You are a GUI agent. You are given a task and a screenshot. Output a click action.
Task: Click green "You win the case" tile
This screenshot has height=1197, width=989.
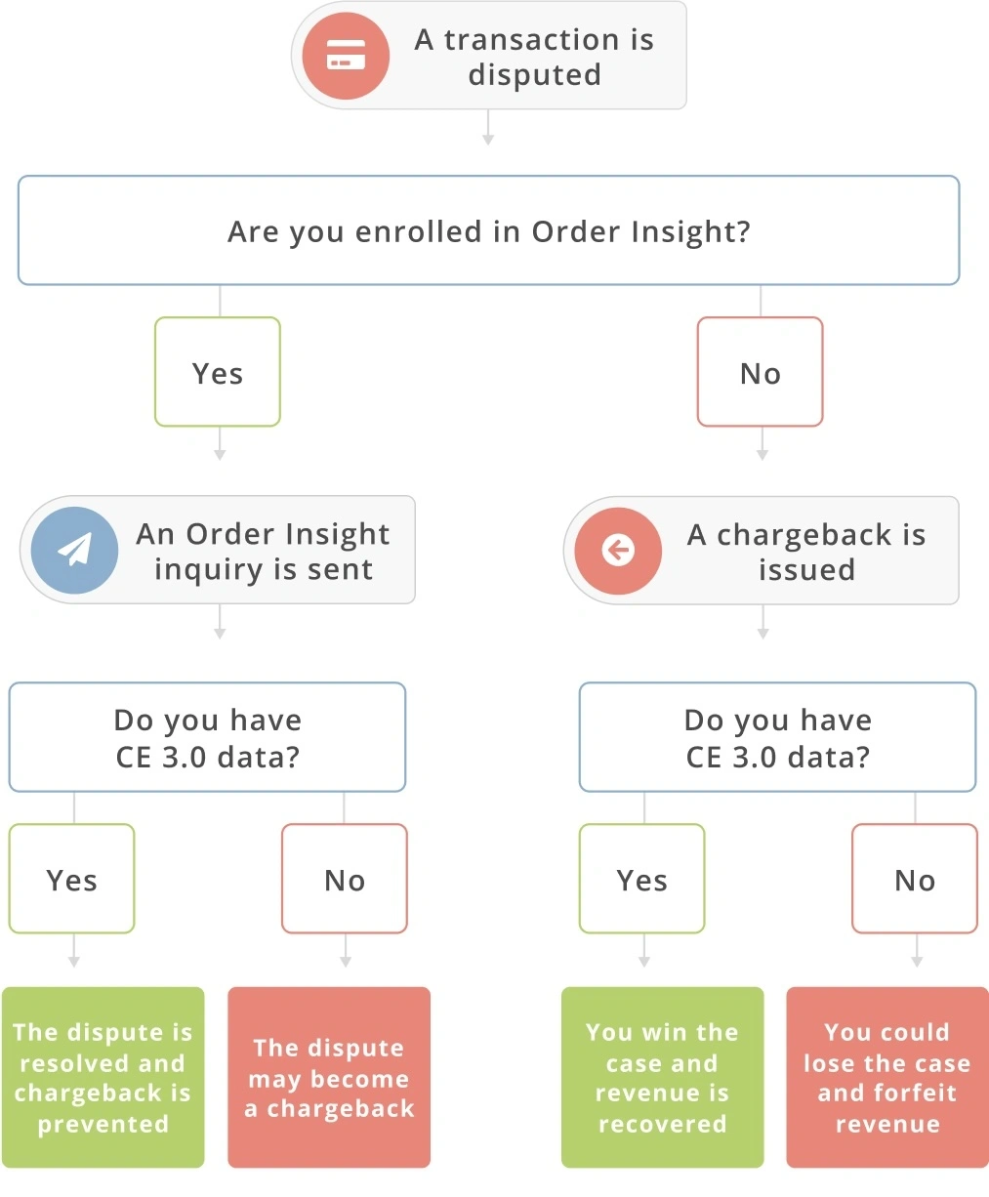(x=662, y=1077)
